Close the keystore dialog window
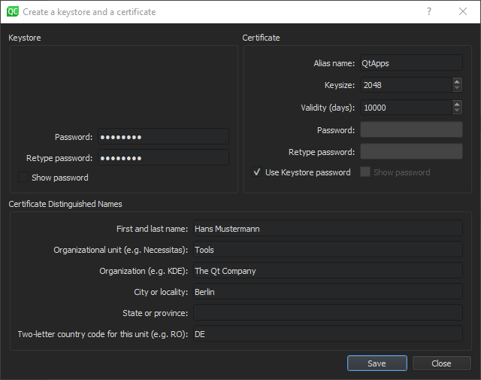This screenshot has height=380, width=481. (x=463, y=12)
